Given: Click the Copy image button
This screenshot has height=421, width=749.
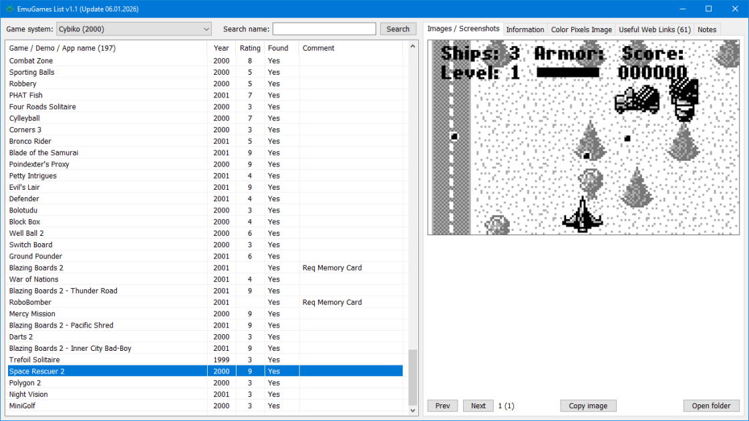Looking at the screenshot, I should 588,406.
